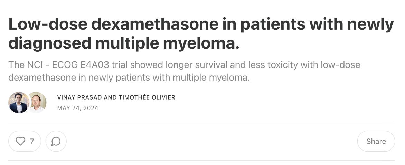Click the headline line 'diagnosed multiple myeloma.'

coord(124,43)
